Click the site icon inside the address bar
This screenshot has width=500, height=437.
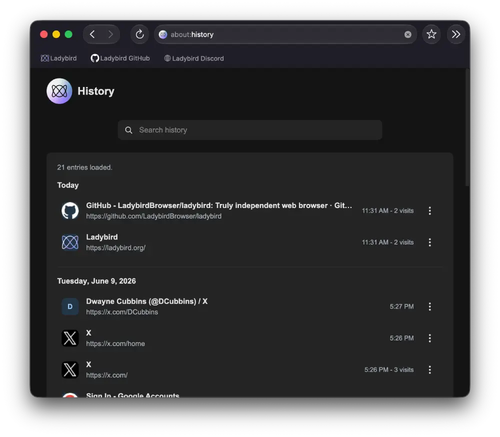[163, 34]
